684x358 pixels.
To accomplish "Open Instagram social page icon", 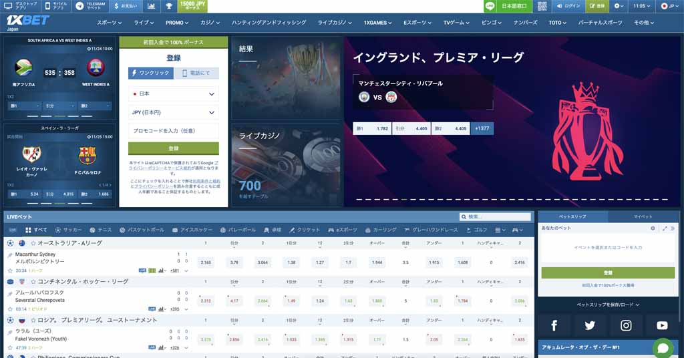I will 626,325.
